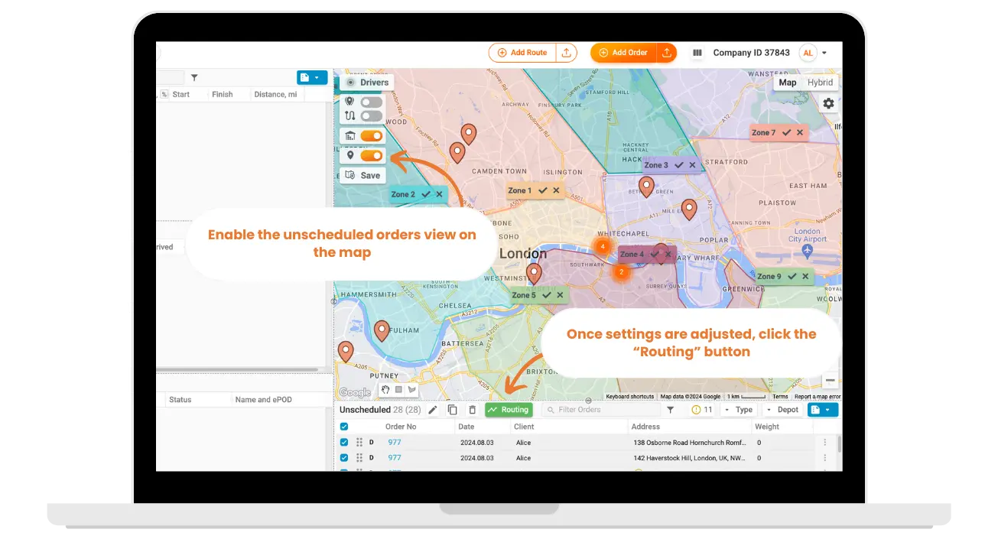Open the Depot dropdown
Screen dimensions: 998x539
click(783, 410)
